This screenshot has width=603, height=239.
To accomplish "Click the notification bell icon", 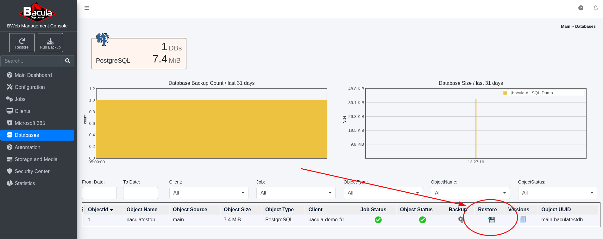I will click(595, 8).
